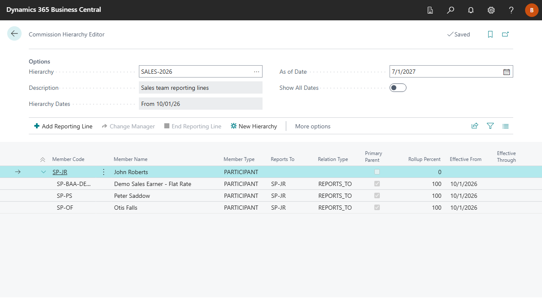Image resolution: width=542 pixels, height=305 pixels.
Task: Collapse all rows with double chevron
Action: click(x=42, y=160)
